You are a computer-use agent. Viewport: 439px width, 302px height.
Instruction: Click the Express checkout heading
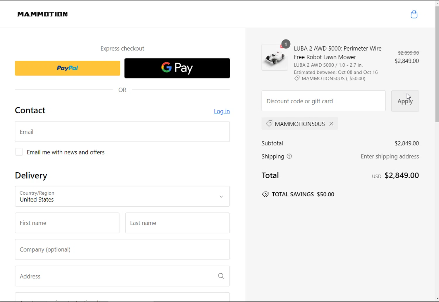click(x=122, y=49)
